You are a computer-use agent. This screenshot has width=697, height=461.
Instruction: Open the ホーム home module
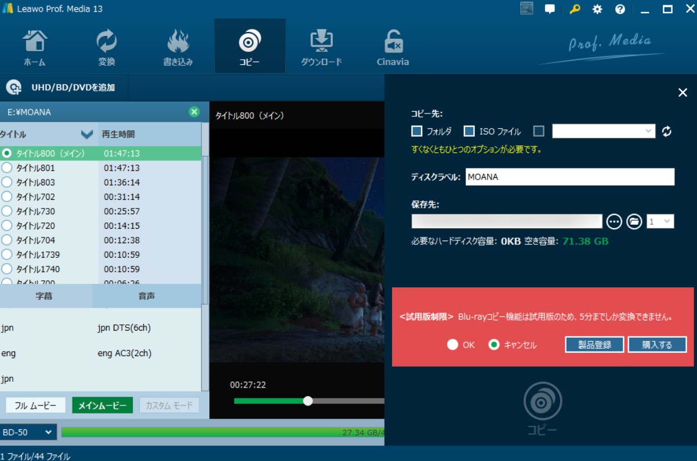coord(35,47)
